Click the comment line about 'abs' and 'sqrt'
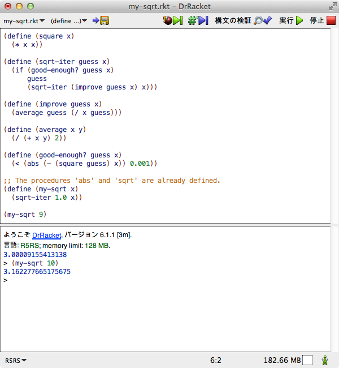Viewport: 339px width, 368px height. pyautogui.click(x=112, y=181)
